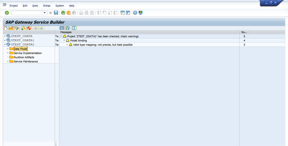Select the ZTEST_ODATA project
The image size is (288, 146).
tap(22, 36)
